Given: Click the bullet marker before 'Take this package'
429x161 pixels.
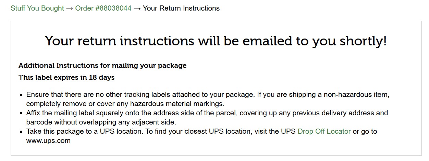Looking at the screenshot, I should (21, 132).
